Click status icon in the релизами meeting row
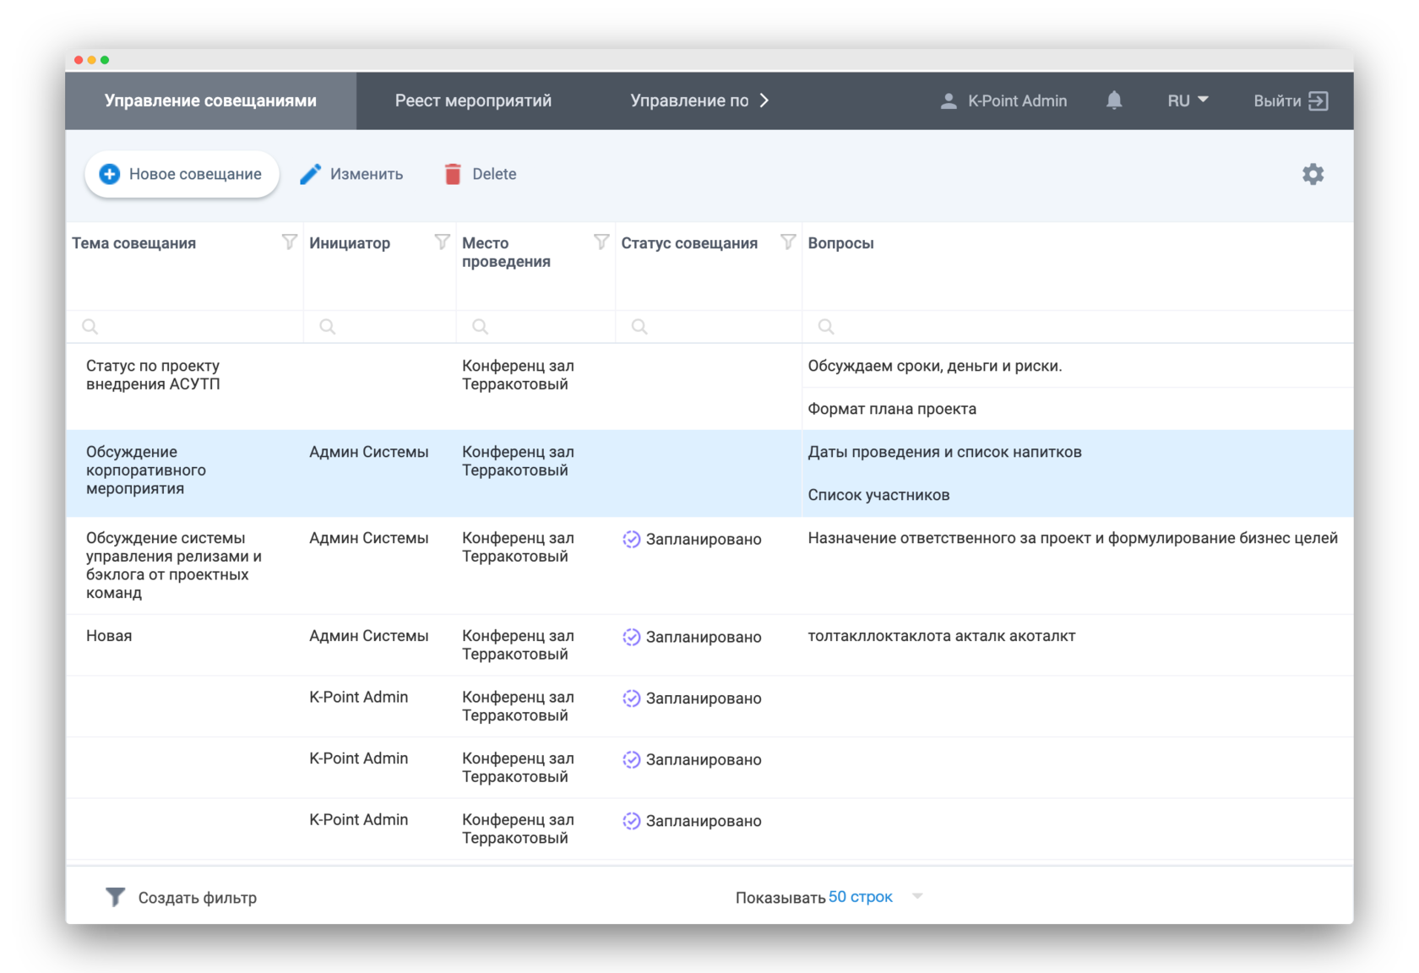The height and width of the screenshot is (973, 1419). click(x=631, y=539)
